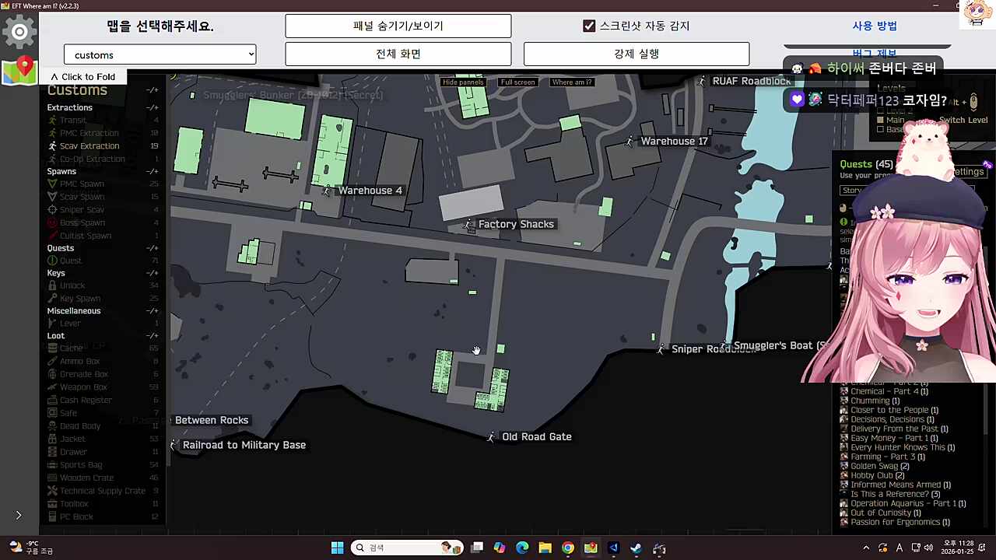The image size is (996, 560).
Task: Click the Hide pannels map tab
Action: click(x=463, y=82)
